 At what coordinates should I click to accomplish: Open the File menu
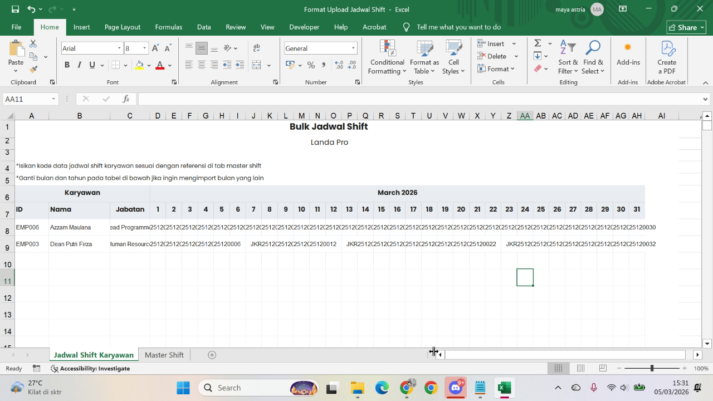(x=16, y=27)
